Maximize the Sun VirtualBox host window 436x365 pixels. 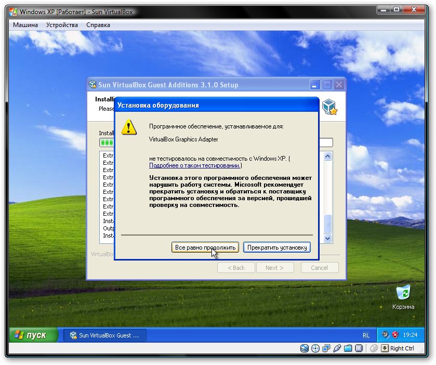(x=397, y=10)
